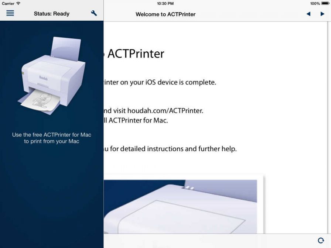Select the sidebar caption about printing from Mac

[x=52, y=138]
